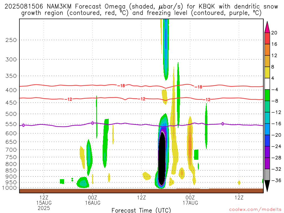Click the 00Z 17AUG time label
Image resolution: width=284 pixels, height=213 pixels.
190,200
